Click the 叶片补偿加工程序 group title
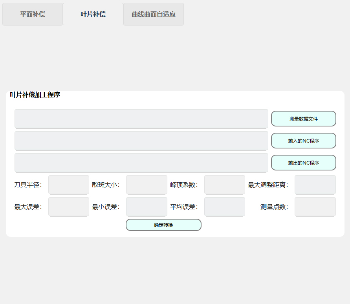The image size is (350, 304). tap(35, 95)
